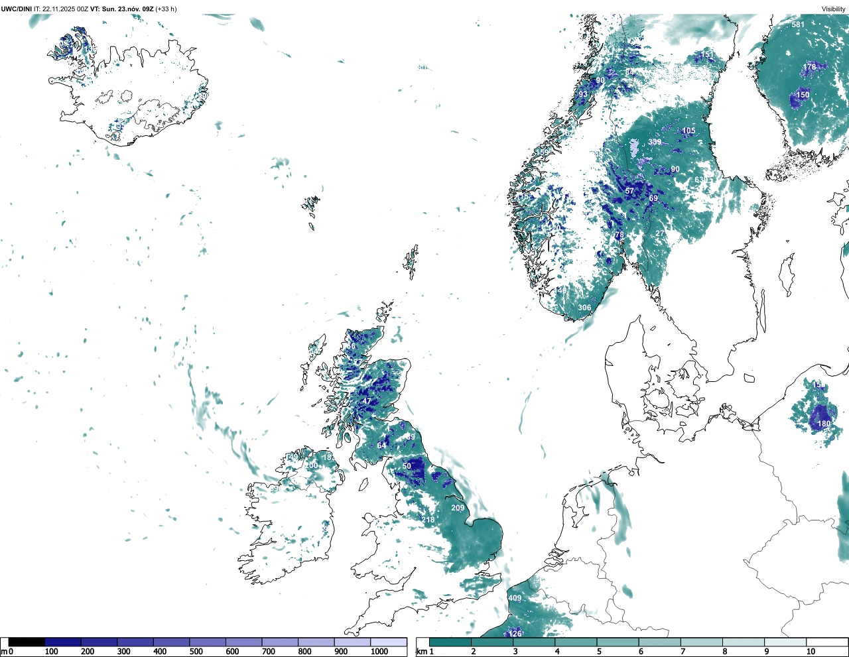Image resolution: width=849 pixels, height=657 pixels.
Task: Click the 300–400 m legend color block
Action: click(135, 642)
